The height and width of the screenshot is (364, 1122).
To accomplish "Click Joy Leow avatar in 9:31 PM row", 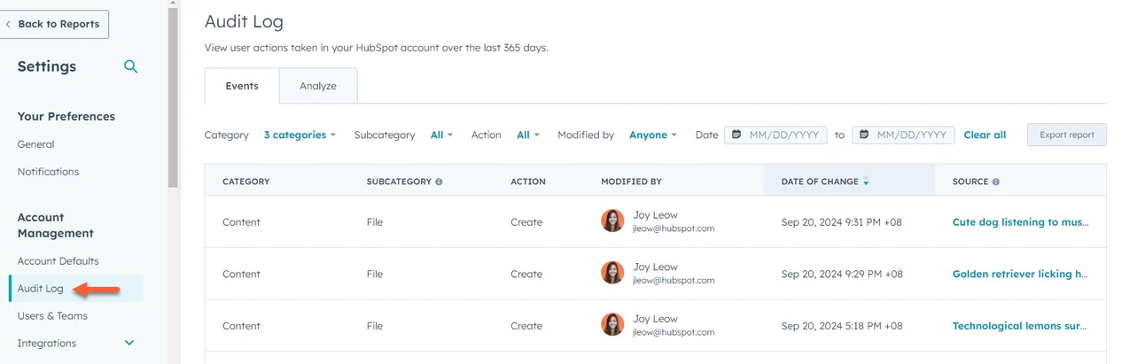I will (x=612, y=221).
